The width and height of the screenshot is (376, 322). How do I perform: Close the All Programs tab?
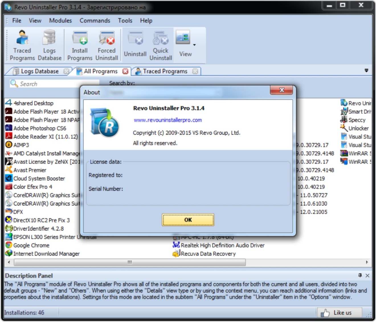tap(125, 71)
